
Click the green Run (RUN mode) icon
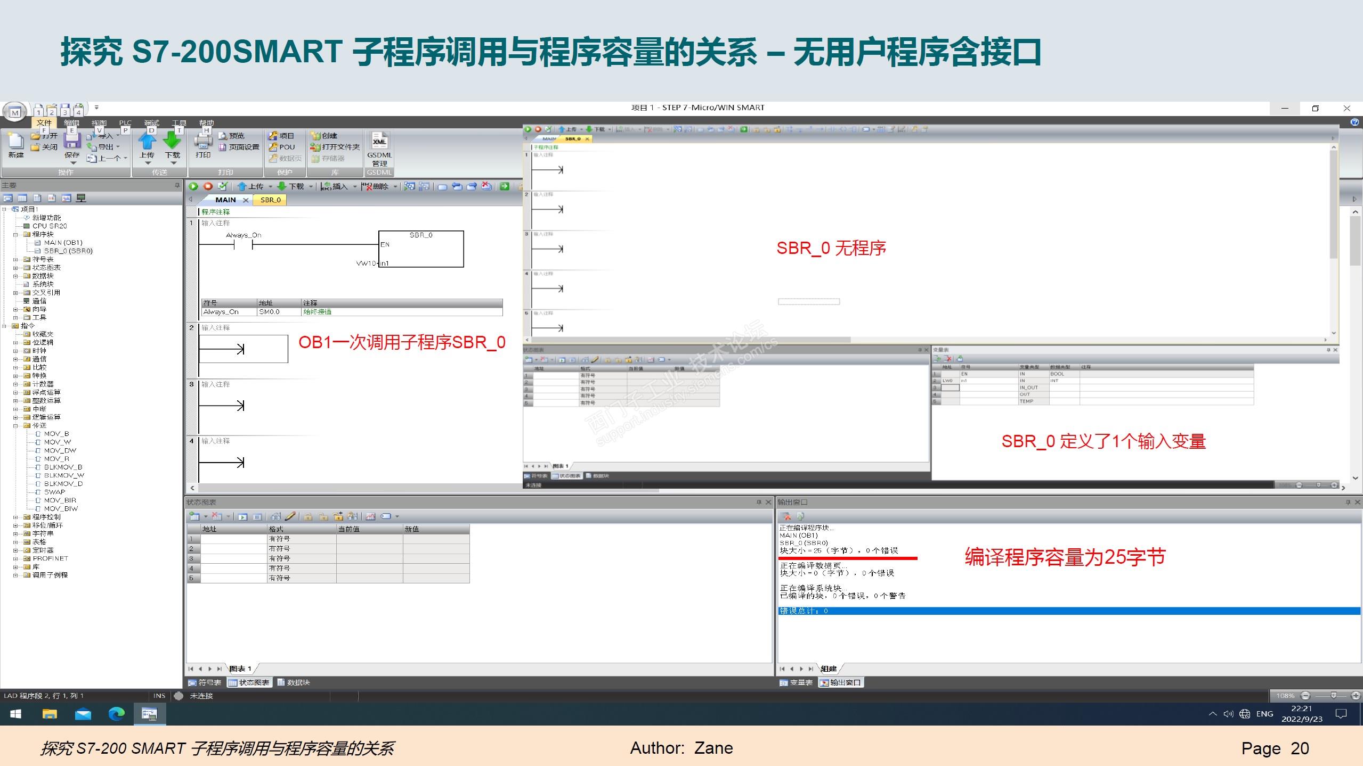pos(193,186)
